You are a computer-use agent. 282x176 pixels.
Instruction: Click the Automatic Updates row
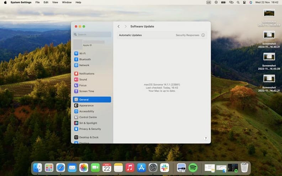162,35
